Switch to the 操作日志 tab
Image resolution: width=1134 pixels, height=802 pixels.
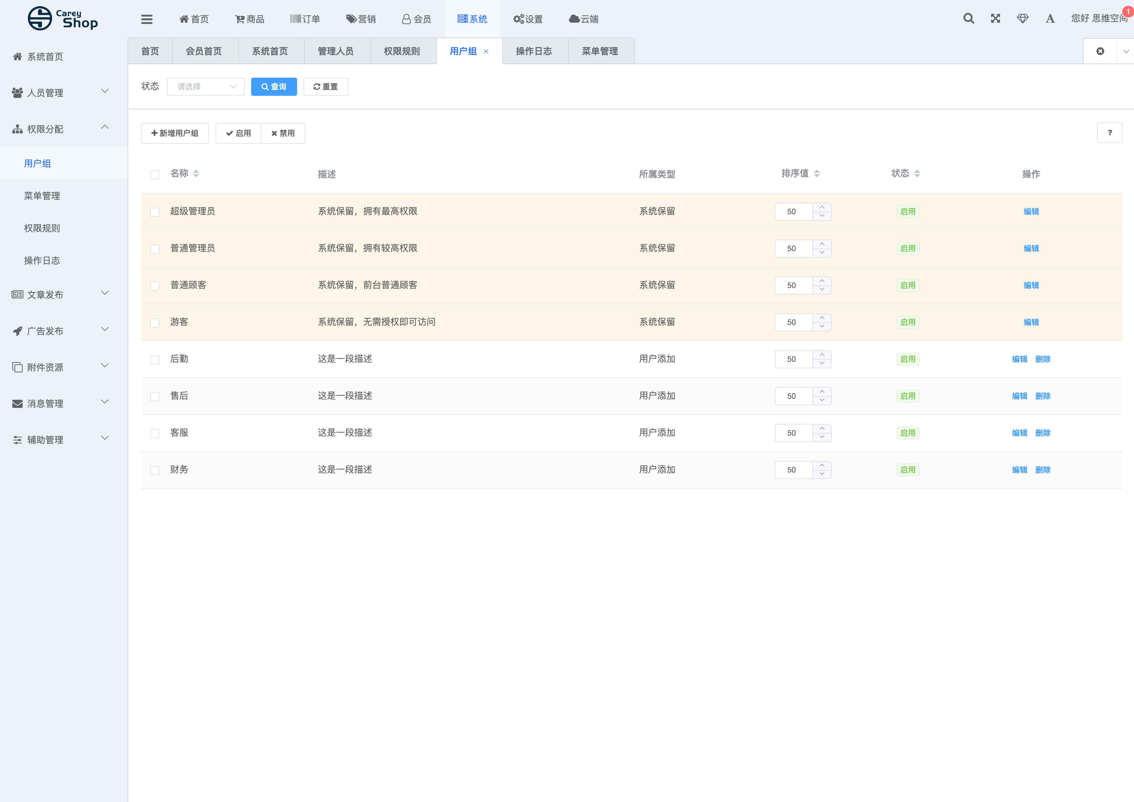click(x=535, y=50)
